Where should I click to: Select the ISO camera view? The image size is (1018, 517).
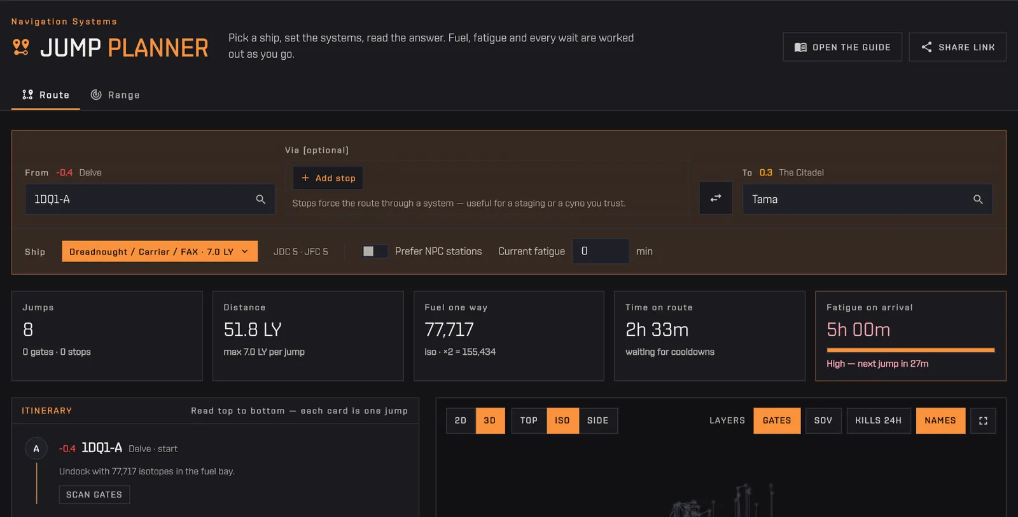(x=562, y=420)
